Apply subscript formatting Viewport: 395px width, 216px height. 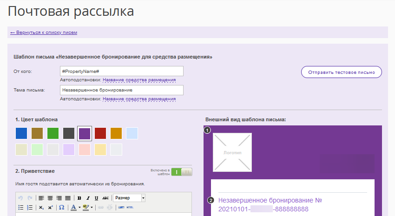coord(41,208)
